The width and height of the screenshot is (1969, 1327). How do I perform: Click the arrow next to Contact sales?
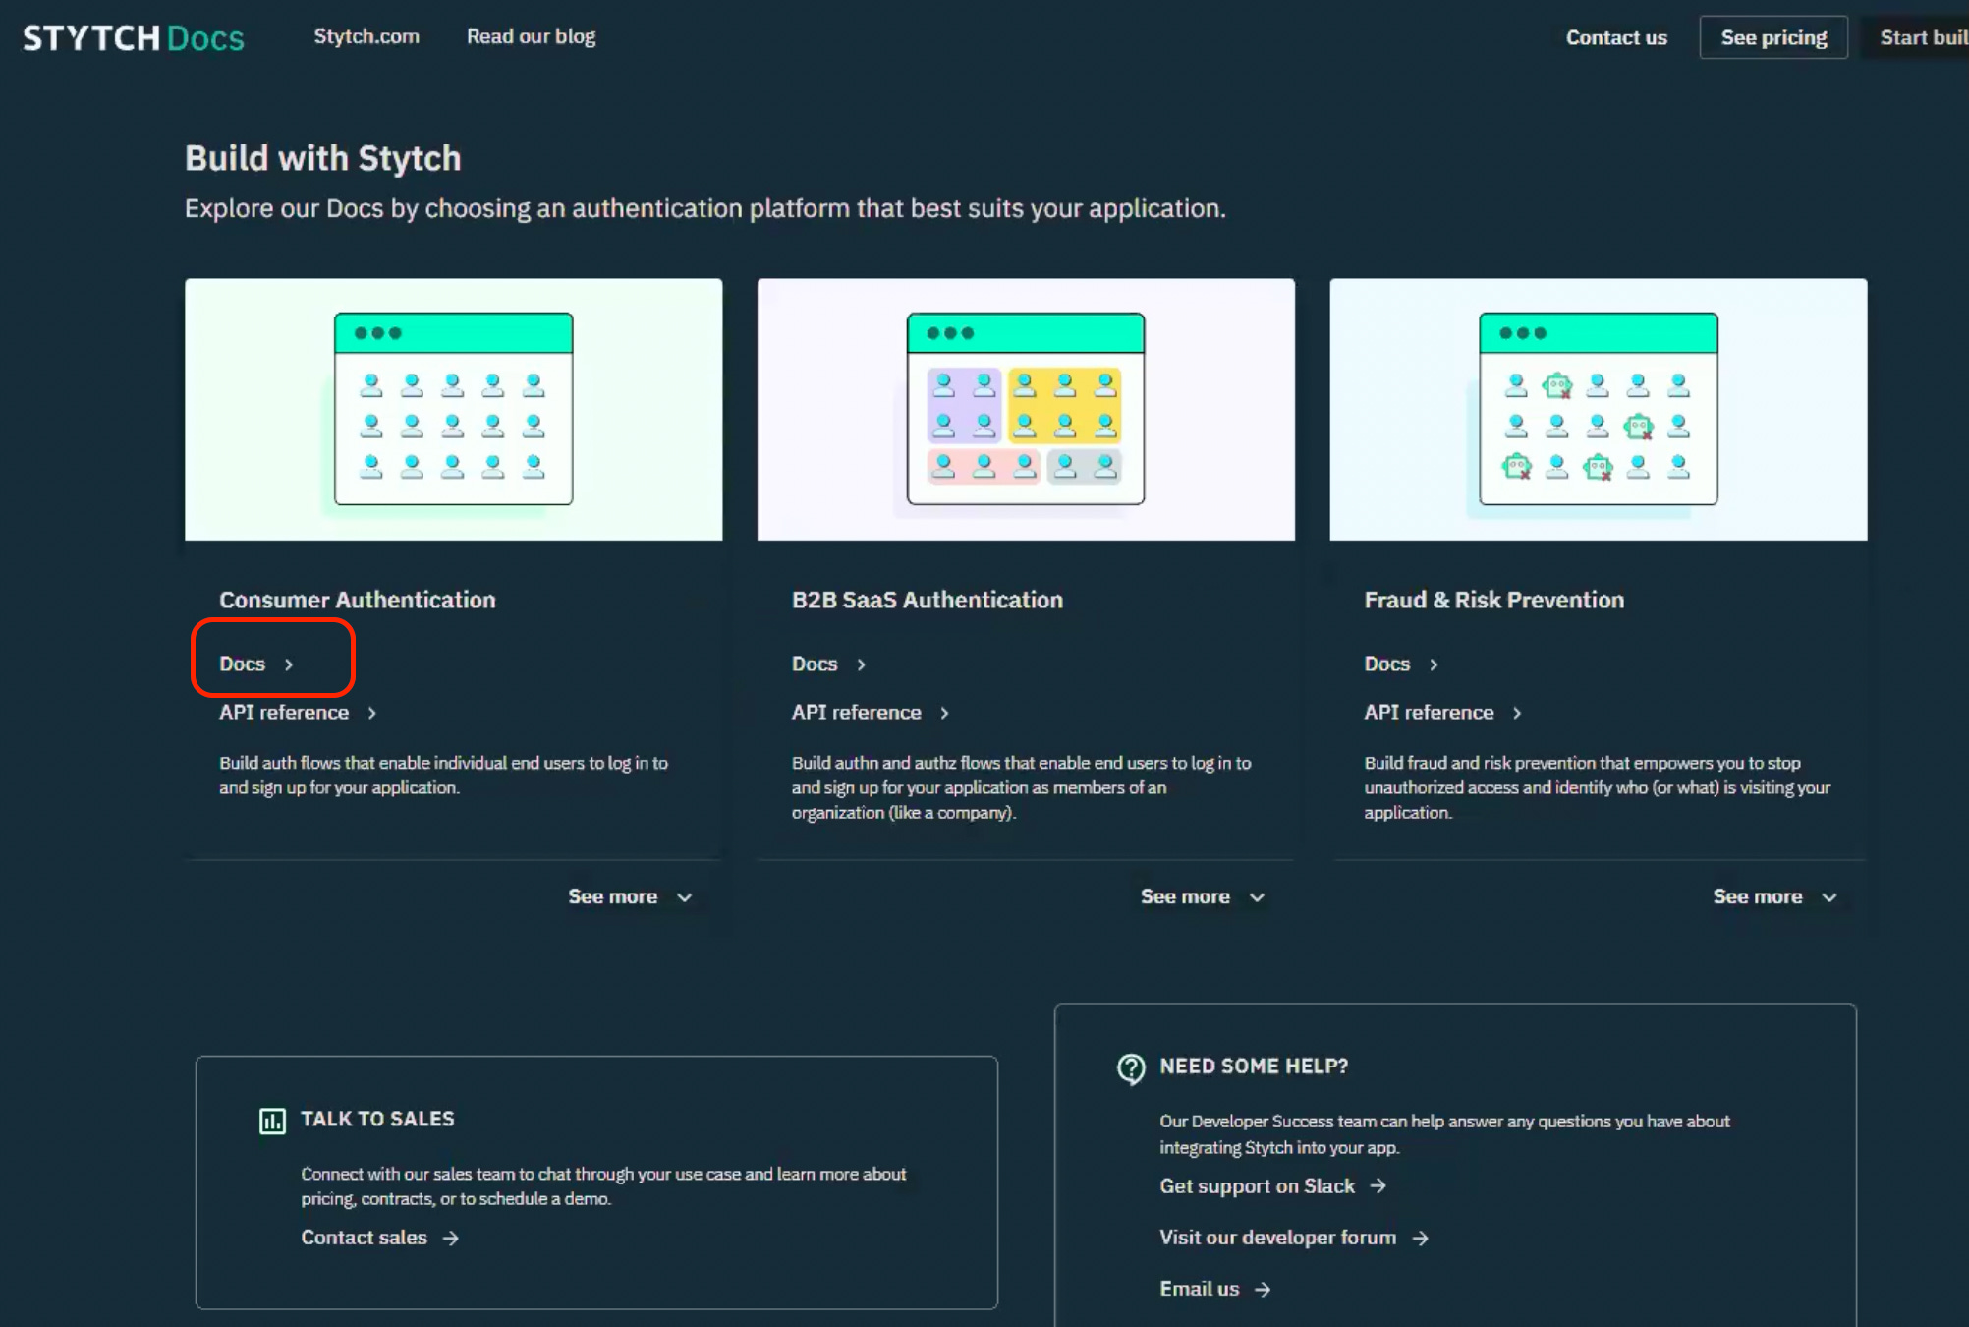click(x=451, y=1239)
